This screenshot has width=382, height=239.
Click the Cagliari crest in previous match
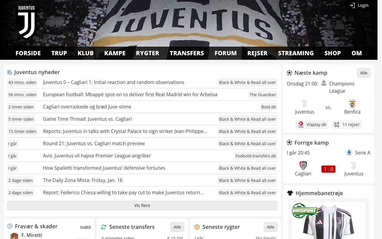(x=303, y=166)
